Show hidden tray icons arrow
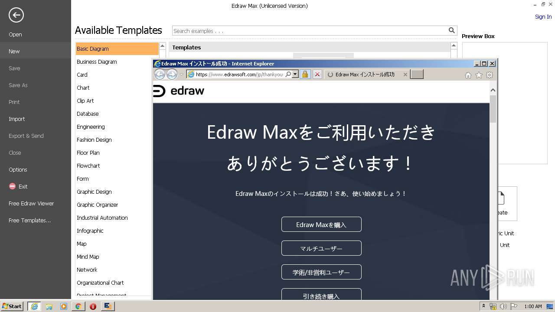Image resolution: width=555 pixels, height=312 pixels. click(483, 306)
